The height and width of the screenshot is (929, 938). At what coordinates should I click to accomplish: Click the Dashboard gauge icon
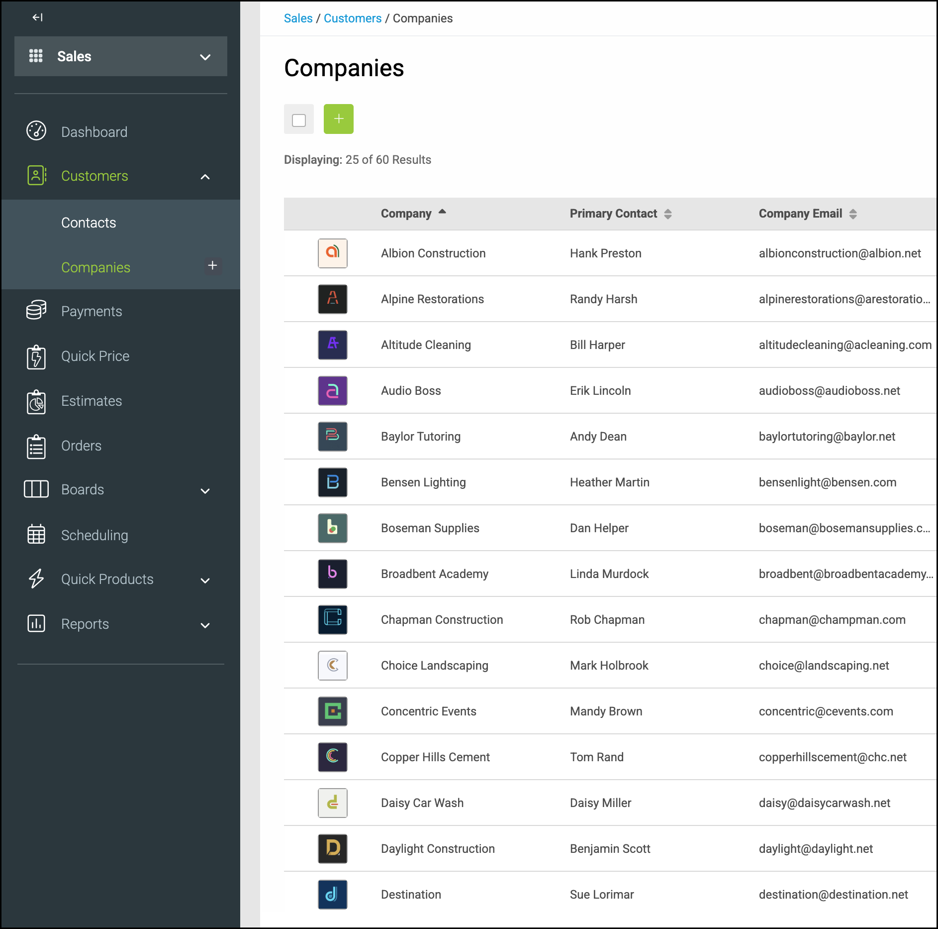(36, 131)
